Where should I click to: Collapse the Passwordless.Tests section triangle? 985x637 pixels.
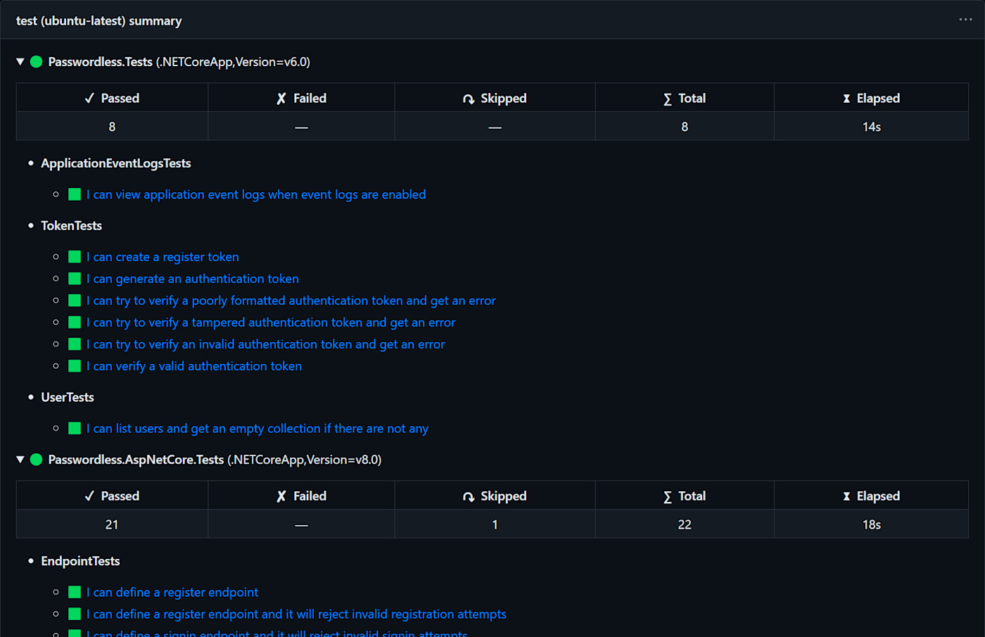[x=20, y=62]
